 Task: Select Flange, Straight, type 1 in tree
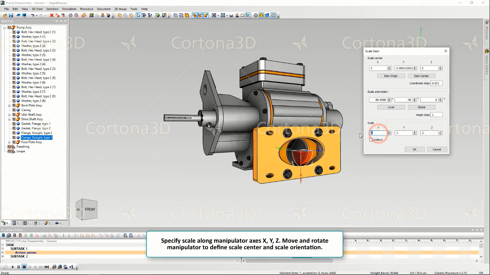(37, 137)
